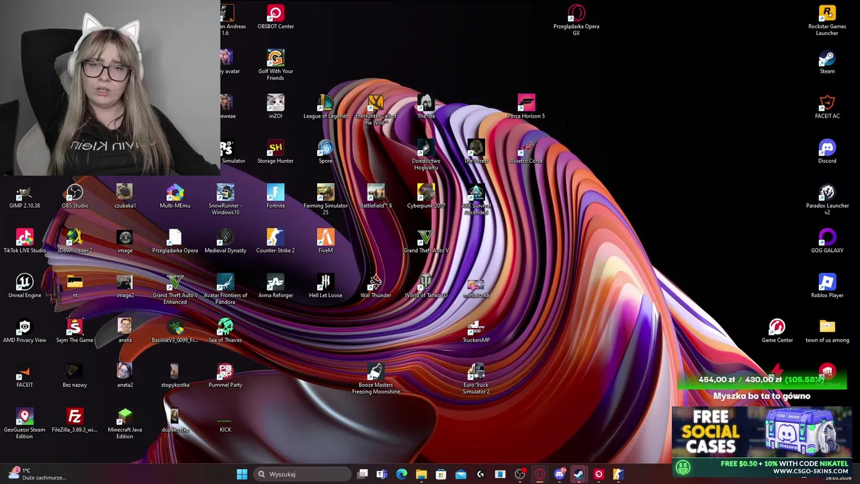The height and width of the screenshot is (484, 860).
Task: Launch Roblox Player shortcut
Action: point(827,287)
